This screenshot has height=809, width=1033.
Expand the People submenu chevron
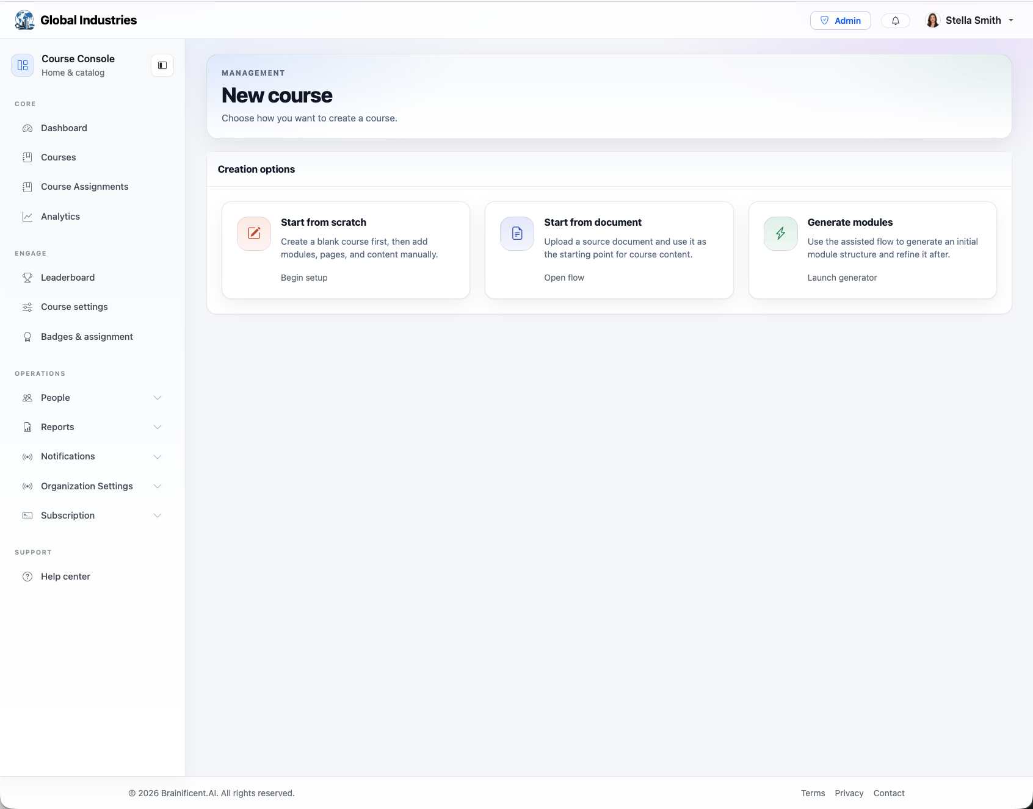pos(158,398)
